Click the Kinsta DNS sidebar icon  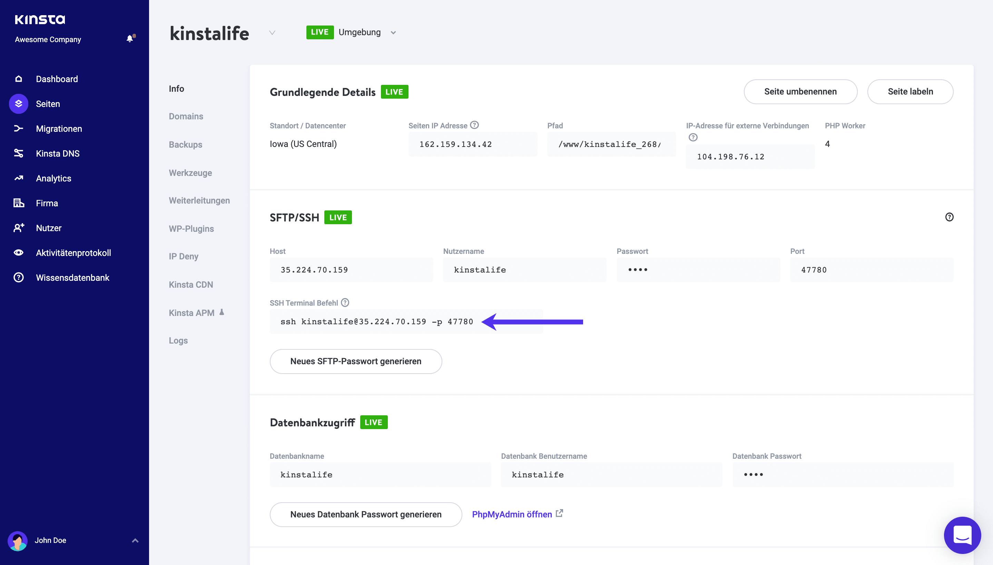(x=19, y=153)
